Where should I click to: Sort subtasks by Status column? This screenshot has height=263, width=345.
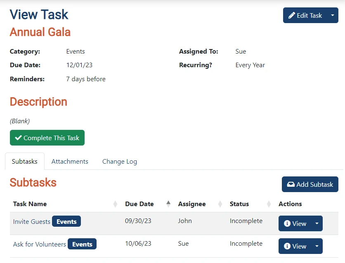[239, 204]
